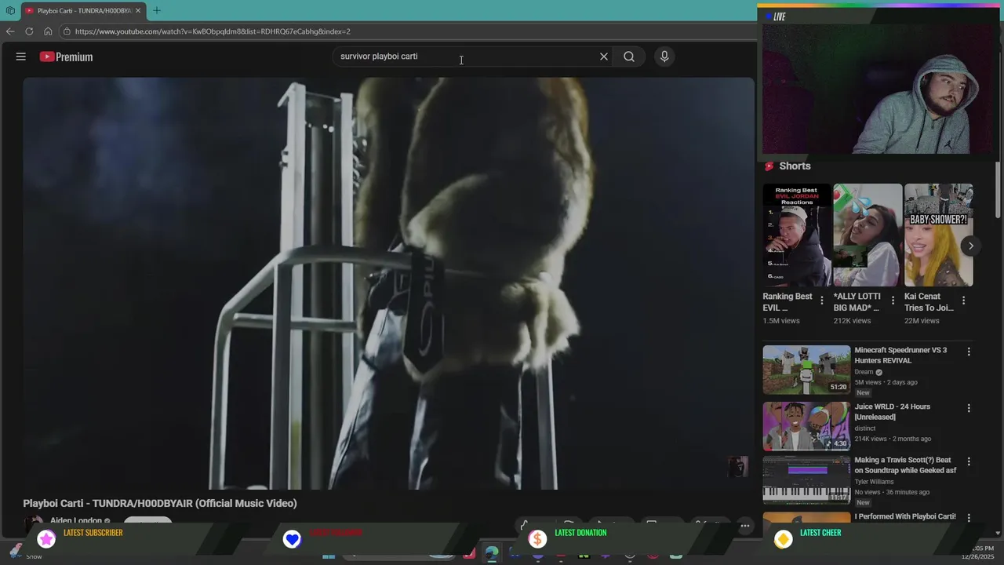Screen dimensions: 1004x565
Task: Click the Latest Subscriber star icon
Action: pyautogui.click(x=47, y=538)
